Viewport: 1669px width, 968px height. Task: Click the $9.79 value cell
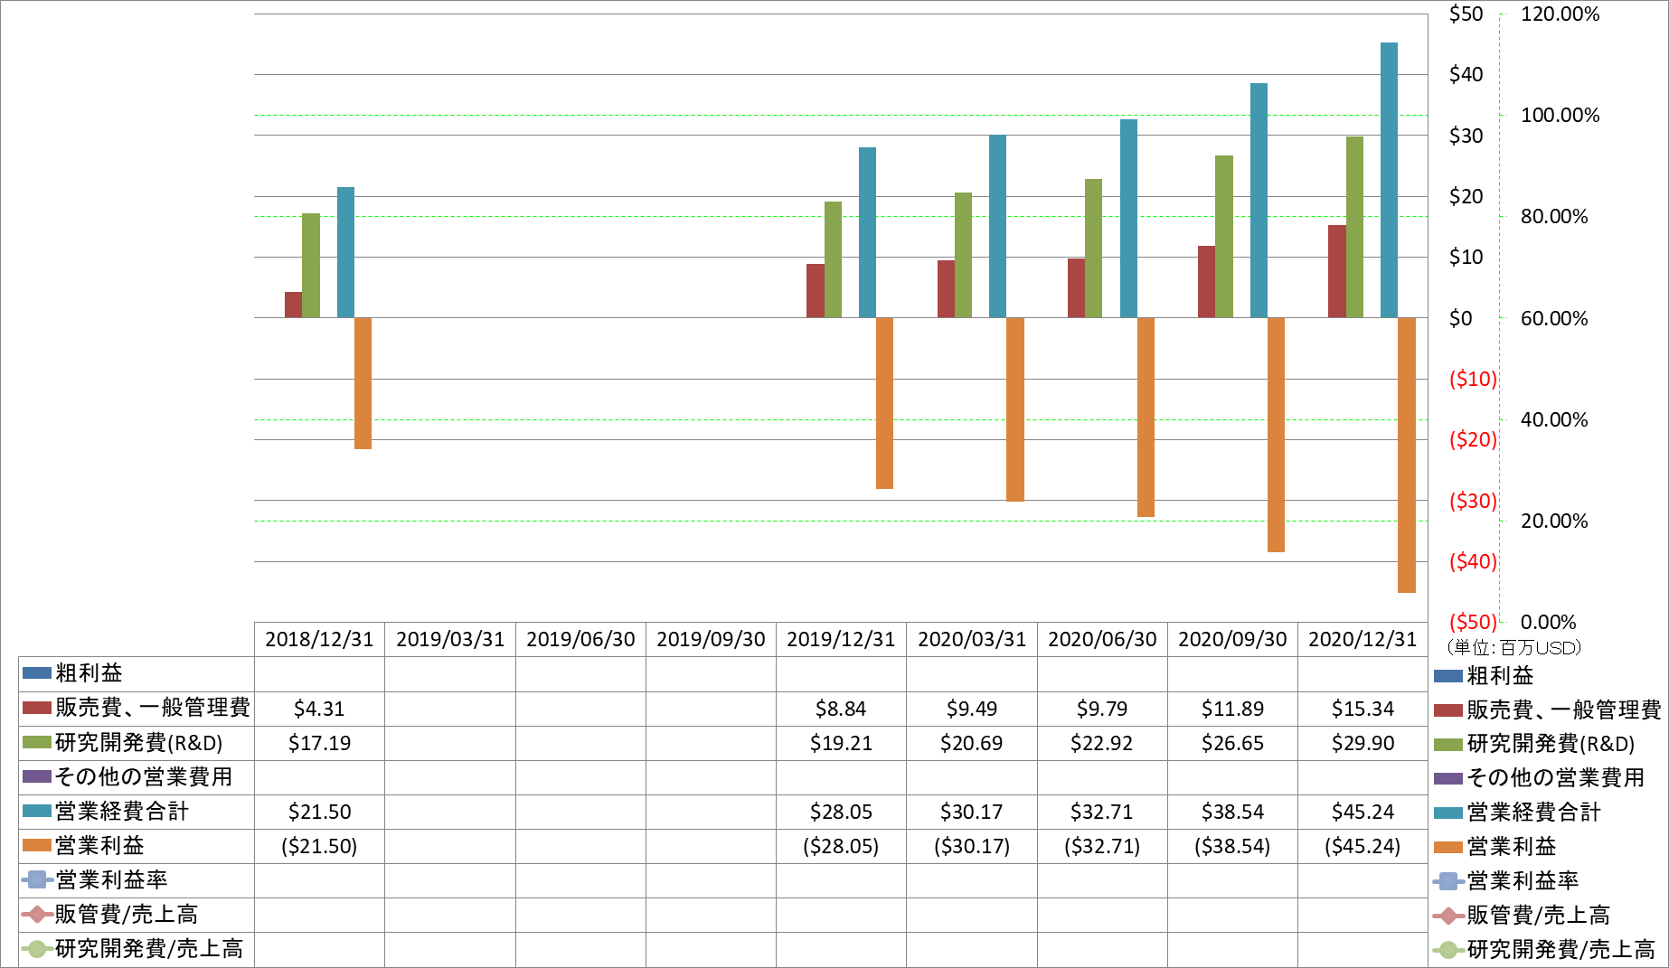pyautogui.click(x=1102, y=709)
